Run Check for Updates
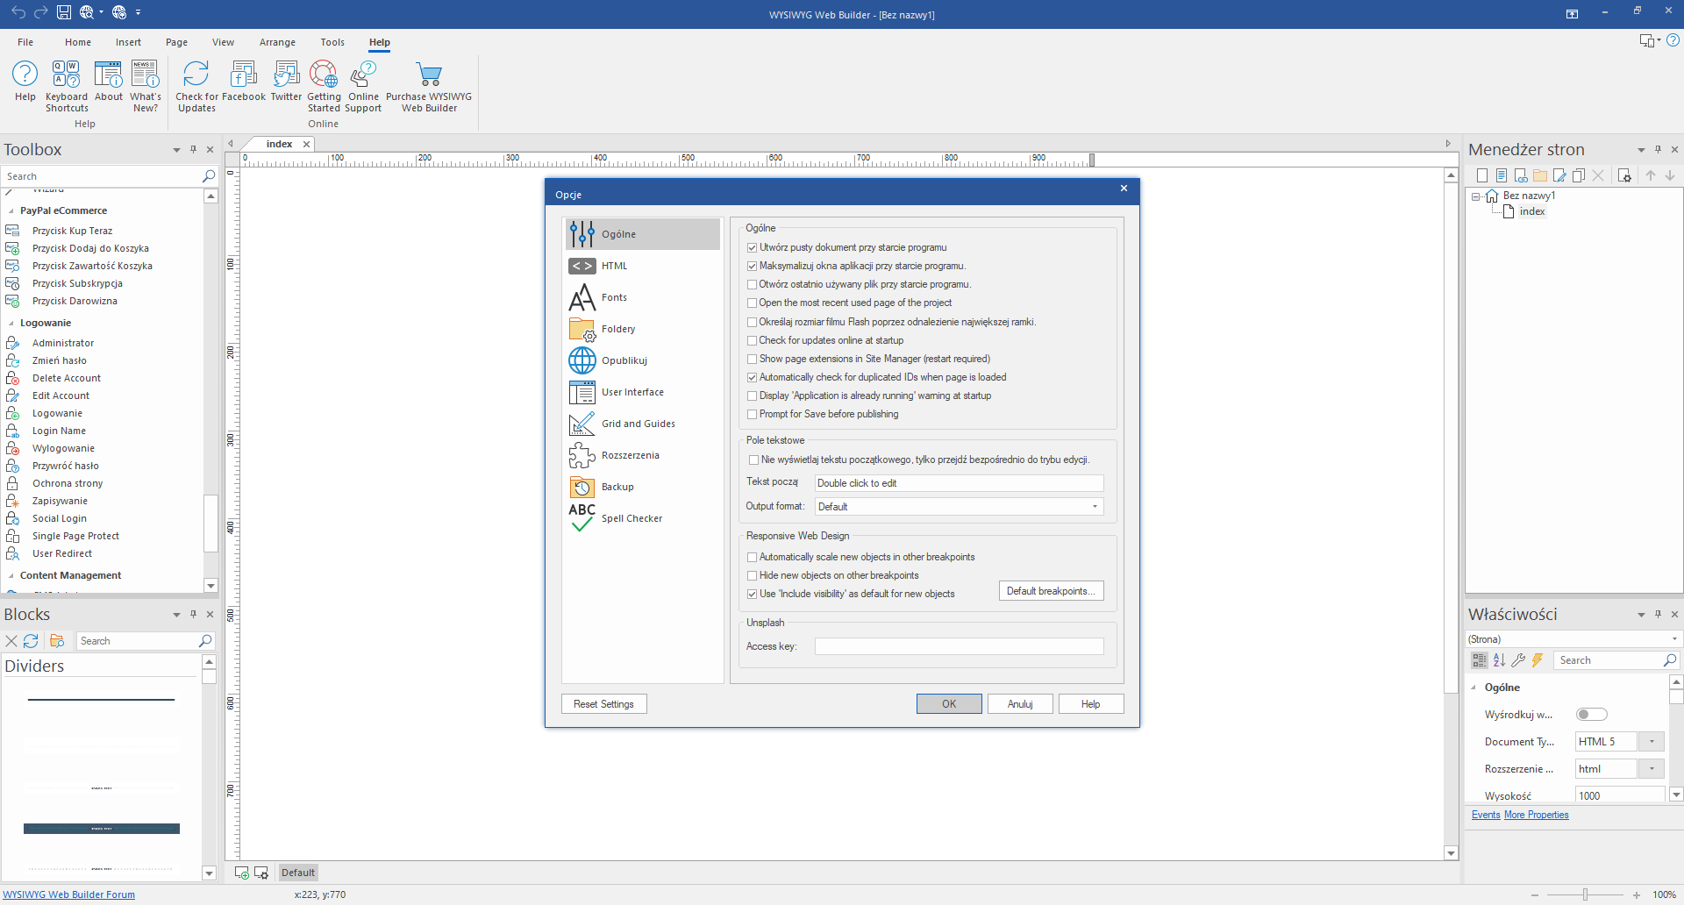This screenshot has width=1684, height=905. pos(196,86)
